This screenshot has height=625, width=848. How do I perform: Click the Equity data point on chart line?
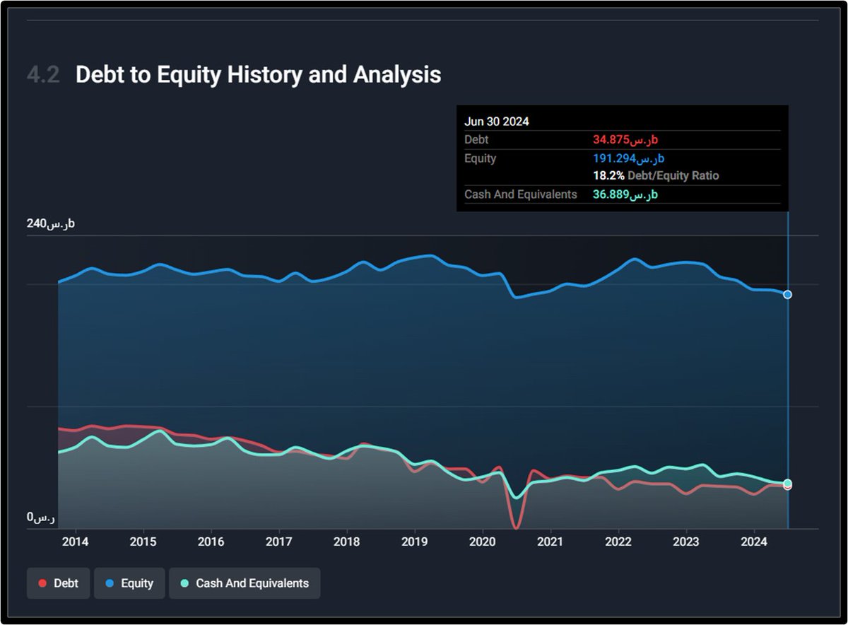coord(787,294)
